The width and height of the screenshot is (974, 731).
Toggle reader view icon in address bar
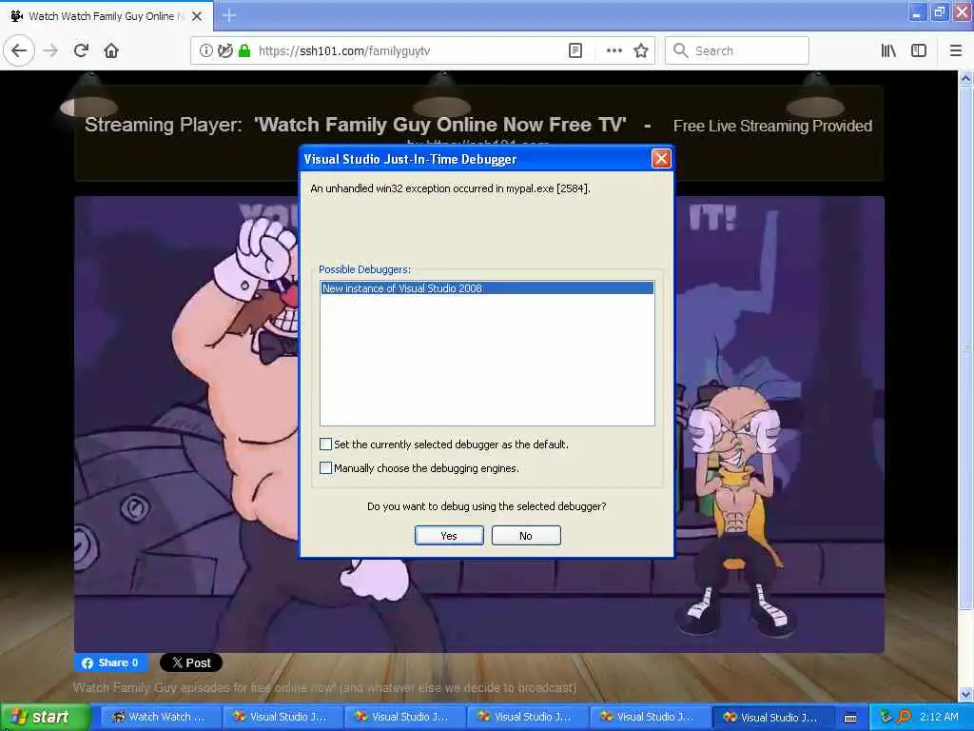[575, 51]
